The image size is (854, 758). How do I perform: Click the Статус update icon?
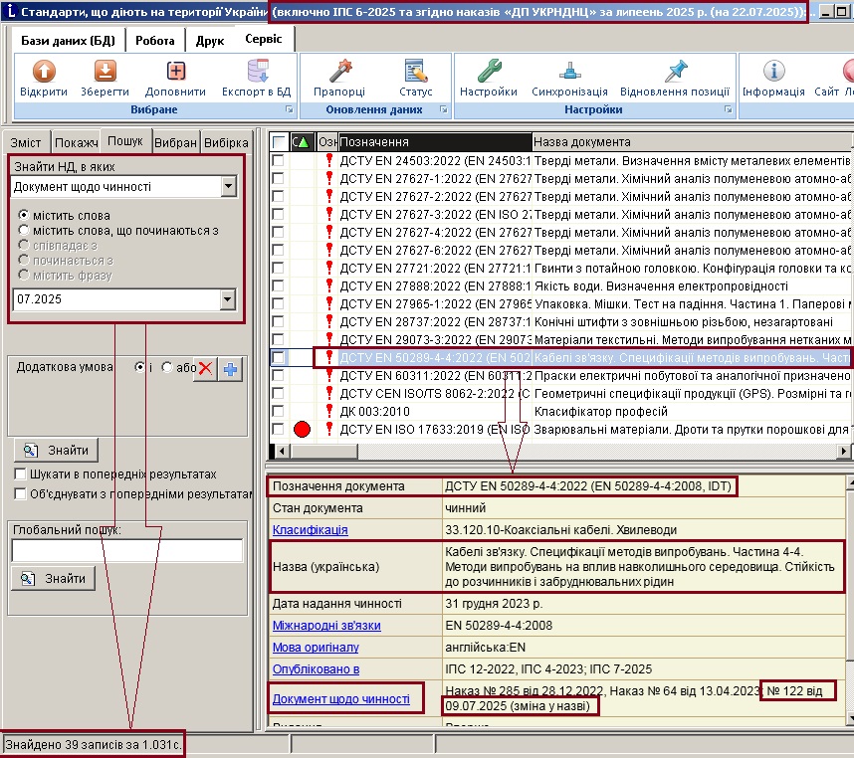pos(417,72)
